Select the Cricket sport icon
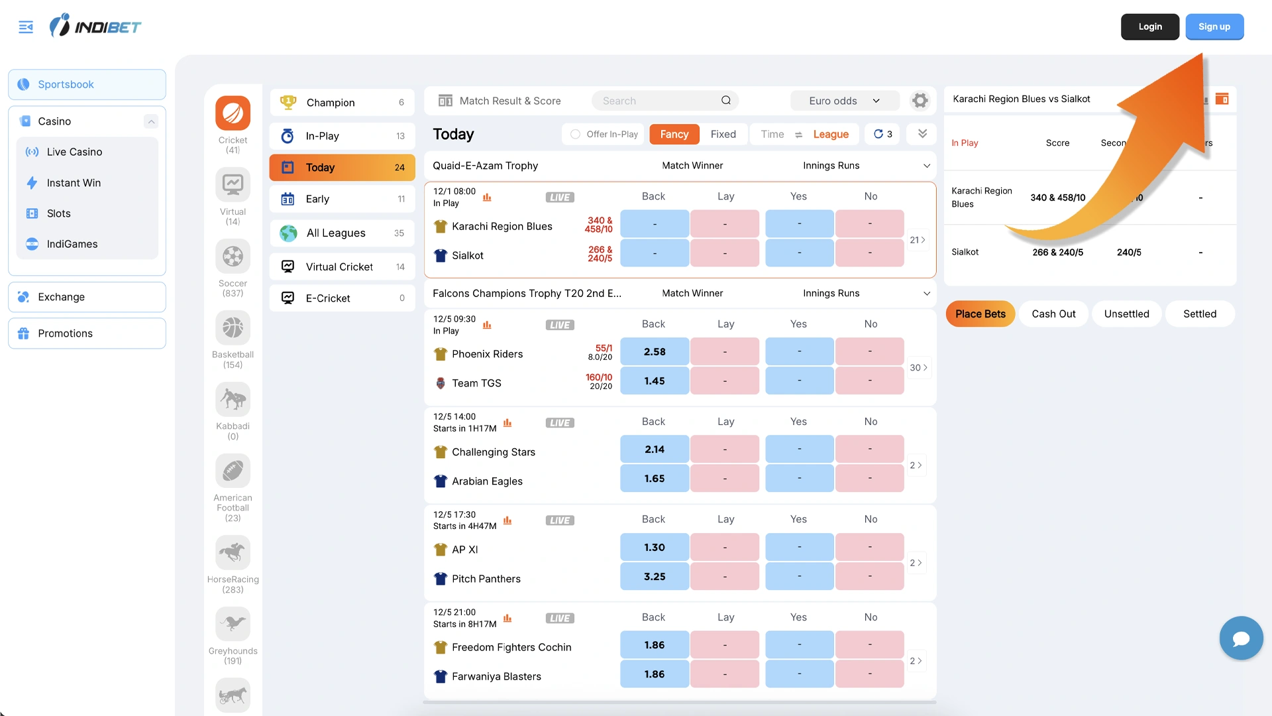Image resolution: width=1272 pixels, height=716 pixels. [x=233, y=113]
